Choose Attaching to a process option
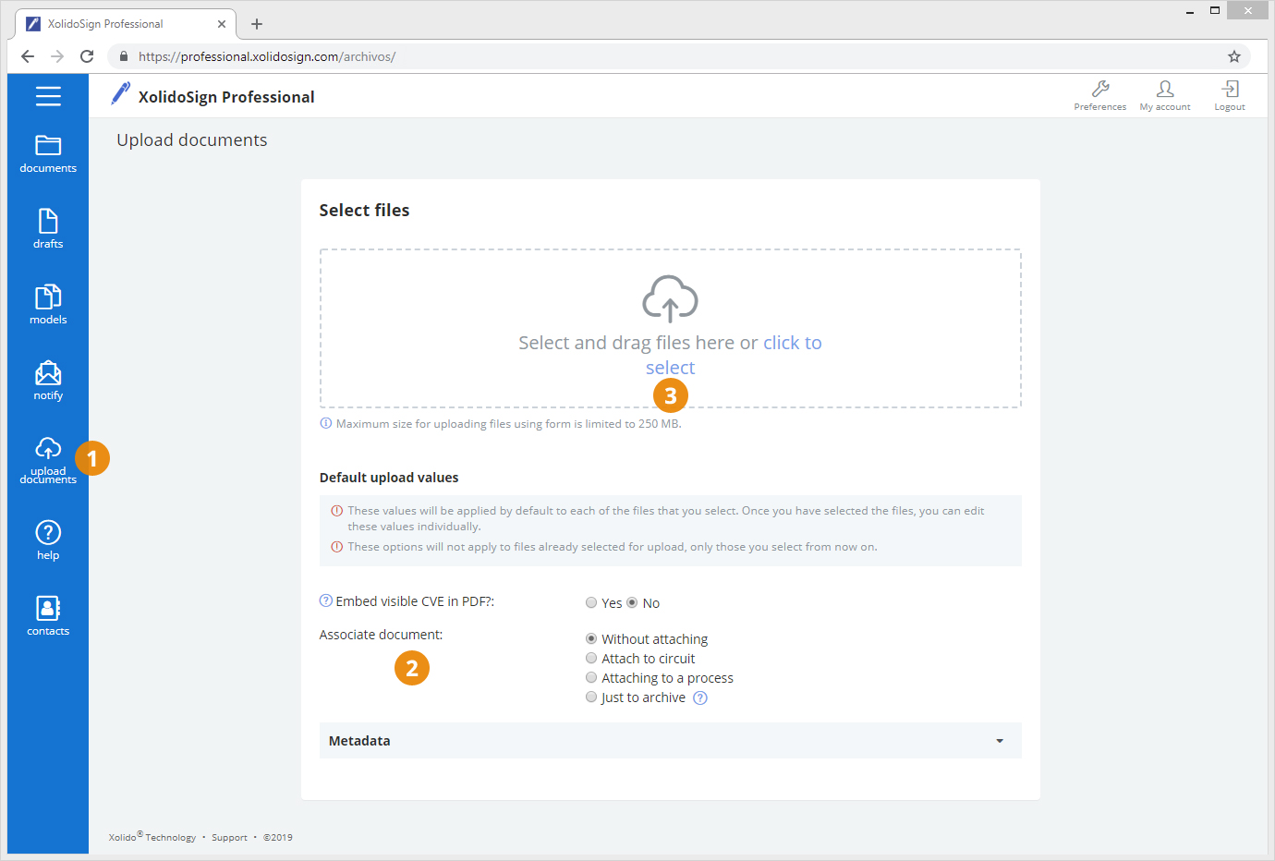Screen dimensions: 1275x861 tap(591, 677)
